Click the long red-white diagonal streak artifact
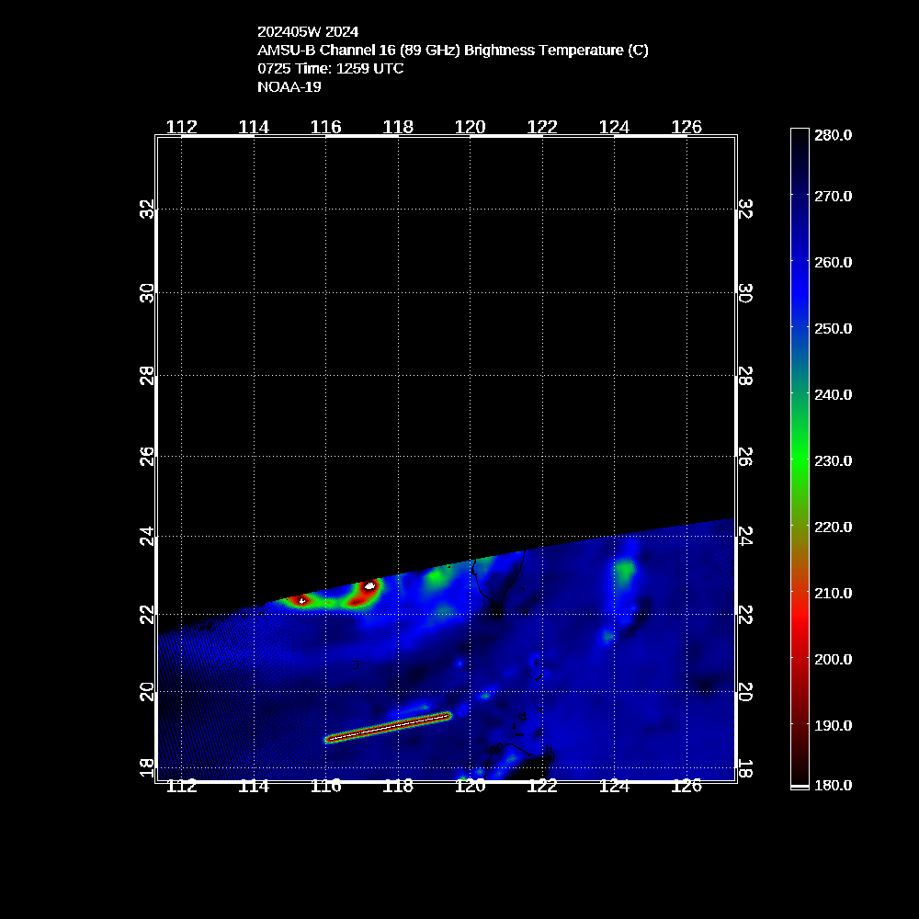This screenshot has height=919, width=919. coord(389,727)
